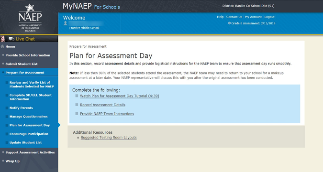Open Review and Verify List of Students Selected
This screenshot has width=323, height=172.
pyautogui.click(x=32, y=85)
